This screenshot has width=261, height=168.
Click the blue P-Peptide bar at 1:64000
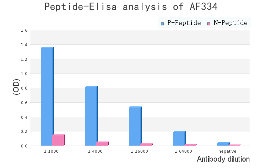coord(179,139)
